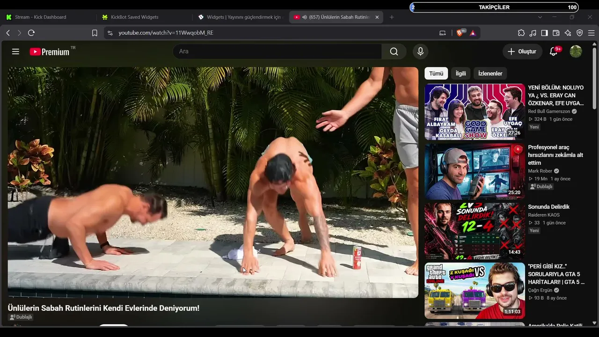Click the cast or picture-in-picture icon in address bar
This screenshot has width=599, height=337.
pyautogui.click(x=443, y=33)
